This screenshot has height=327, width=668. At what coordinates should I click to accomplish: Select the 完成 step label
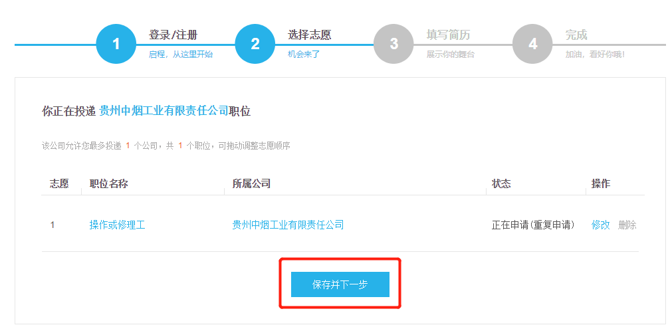tap(576, 35)
